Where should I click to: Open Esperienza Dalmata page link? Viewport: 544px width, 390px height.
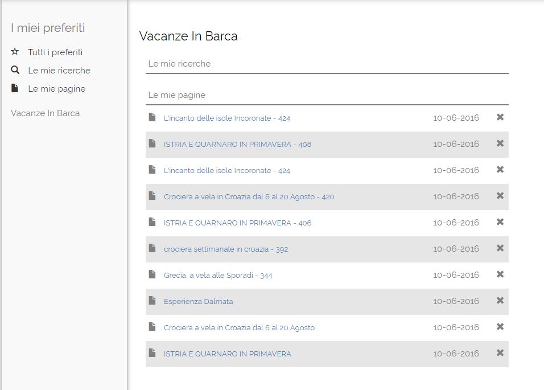198,302
